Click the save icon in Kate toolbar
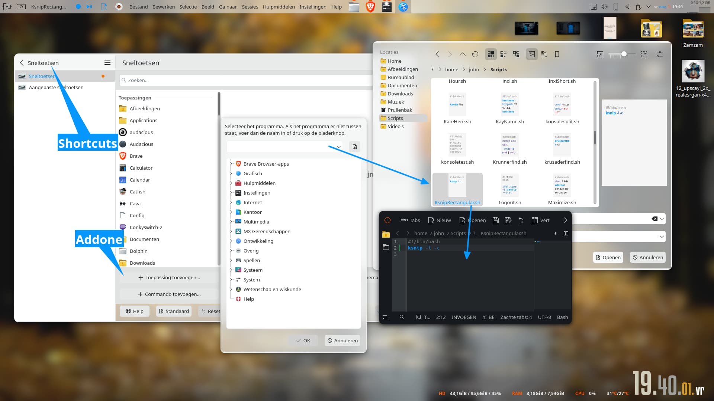The image size is (714, 401). (x=496, y=220)
